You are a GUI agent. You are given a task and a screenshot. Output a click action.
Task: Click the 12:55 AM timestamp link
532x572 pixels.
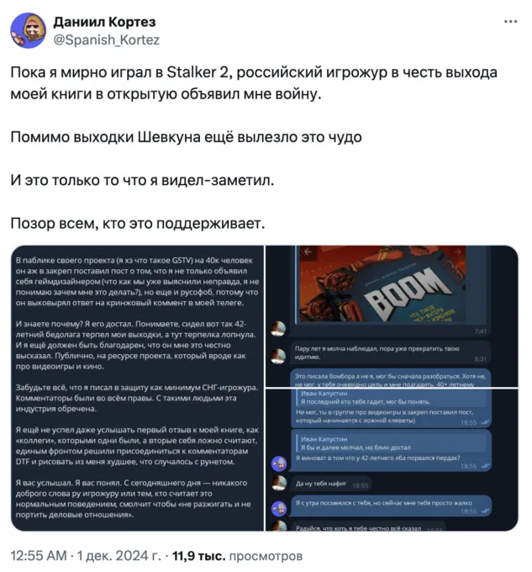[39, 556]
